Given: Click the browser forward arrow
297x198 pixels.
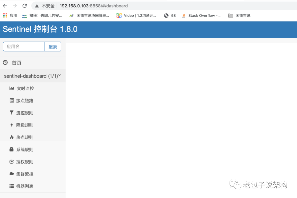Looking at the screenshot, I should [15, 6].
